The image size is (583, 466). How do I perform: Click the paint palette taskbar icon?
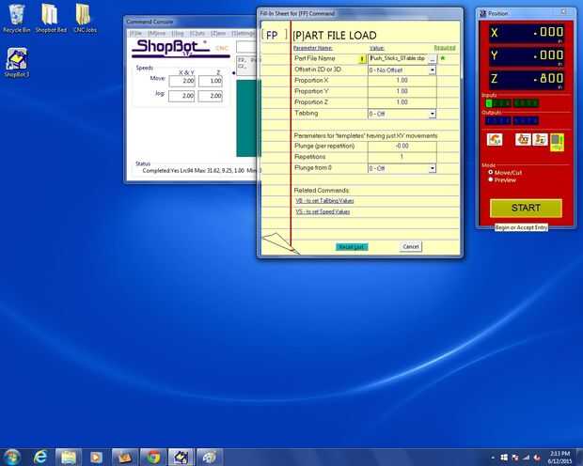pos(209,457)
